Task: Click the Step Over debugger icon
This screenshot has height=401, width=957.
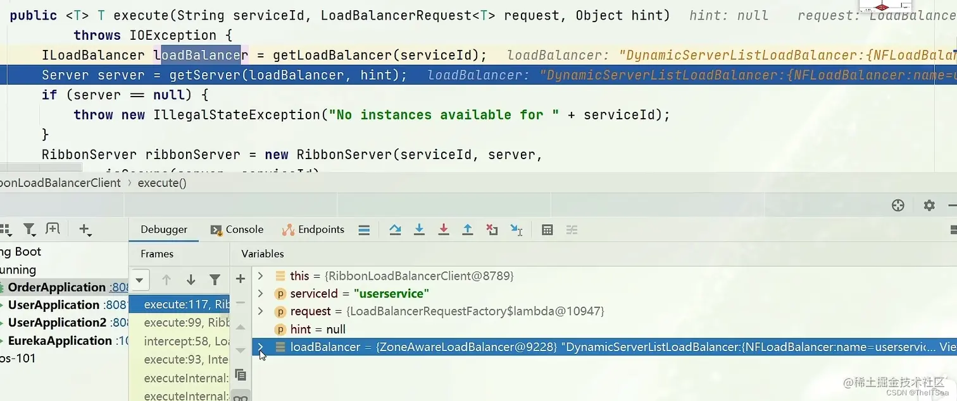Action: [x=396, y=230]
